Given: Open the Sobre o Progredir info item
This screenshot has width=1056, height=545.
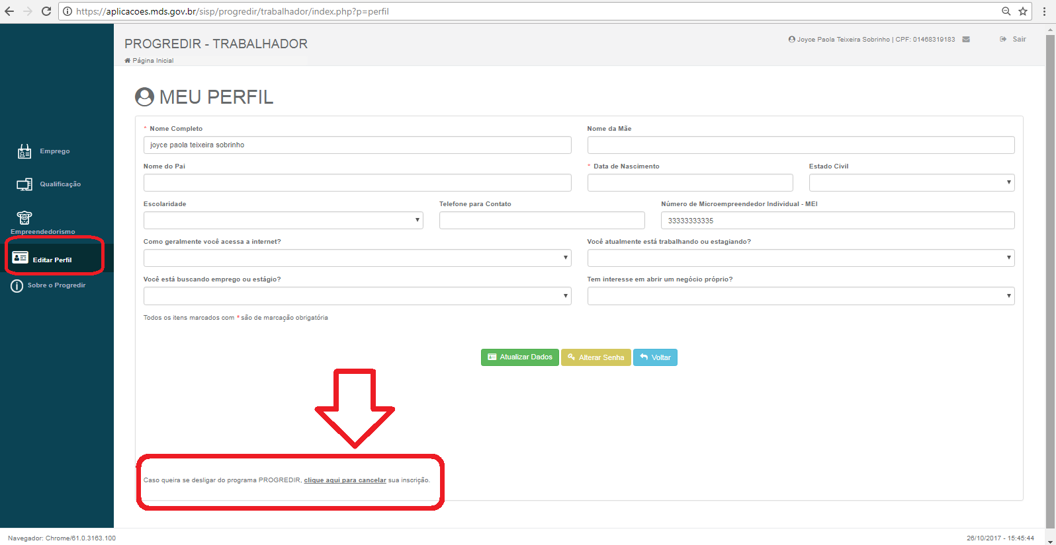Looking at the screenshot, I should [48, 285].
